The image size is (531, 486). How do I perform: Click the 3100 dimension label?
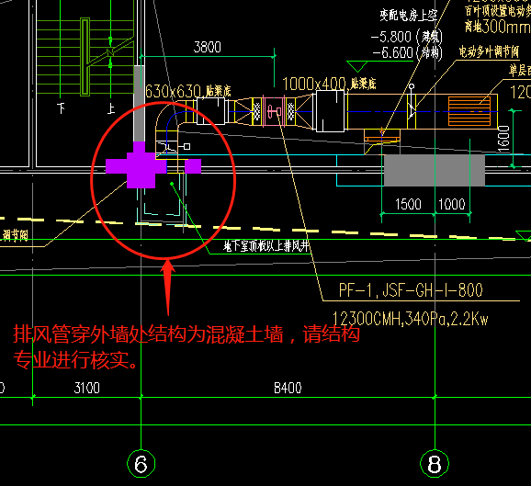coord(87,388)
